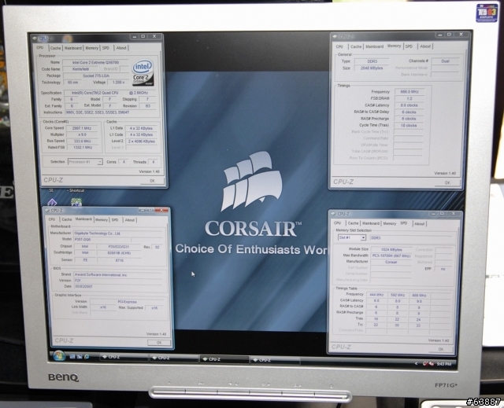Select Memory tab in Mainboard window
This screenshot has height=408, width=504.
tap(102, 220)
